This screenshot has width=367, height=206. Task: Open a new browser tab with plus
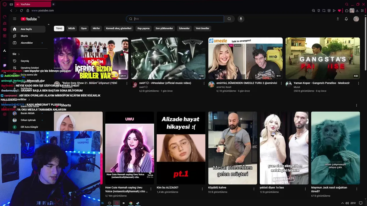(x=53, y=4)
